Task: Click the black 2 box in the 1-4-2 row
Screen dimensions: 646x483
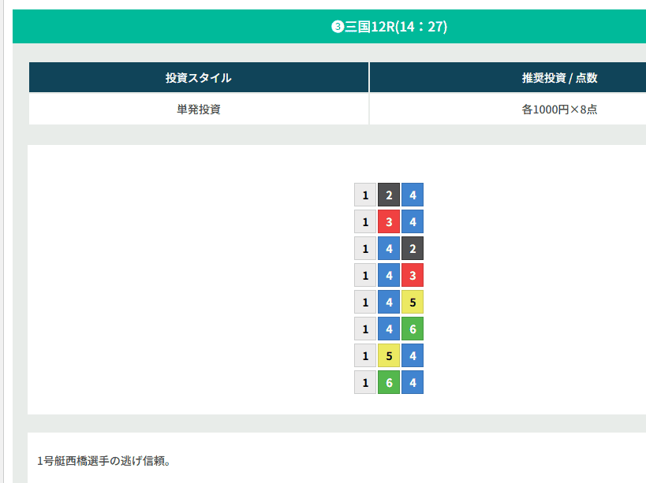Action: pyautogui.click(x=413, y=248)
